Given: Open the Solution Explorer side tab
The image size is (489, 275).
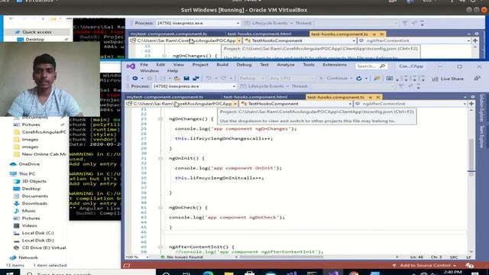Looking at the screenshot, I should [481, 108].
